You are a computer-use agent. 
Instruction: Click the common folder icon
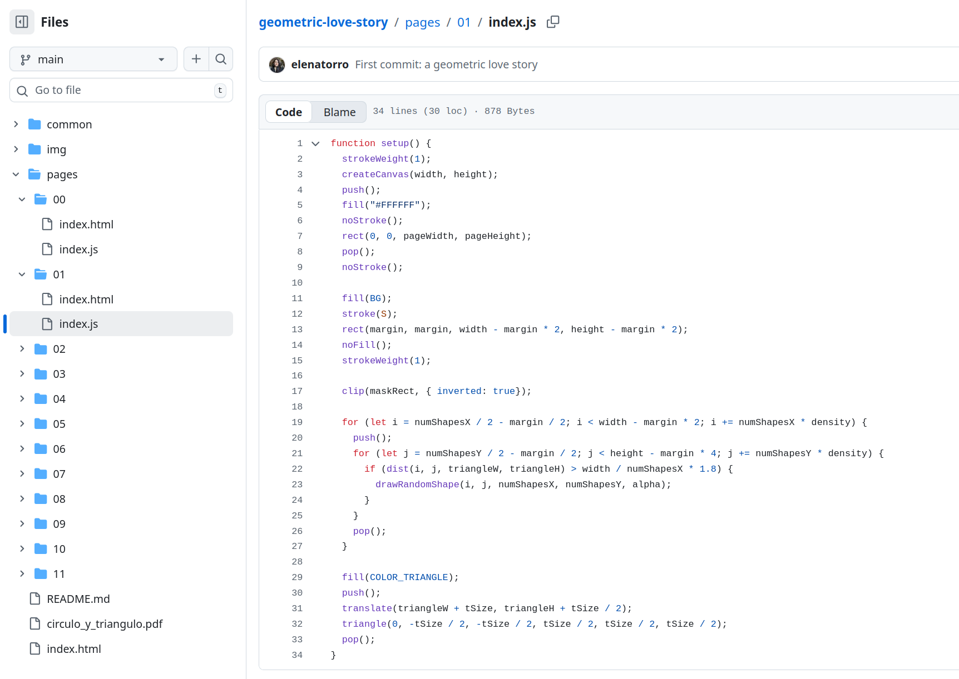point(34,124)
